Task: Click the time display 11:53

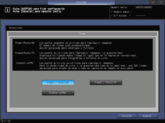Action: pyautogui.click(x=7, y=121)
